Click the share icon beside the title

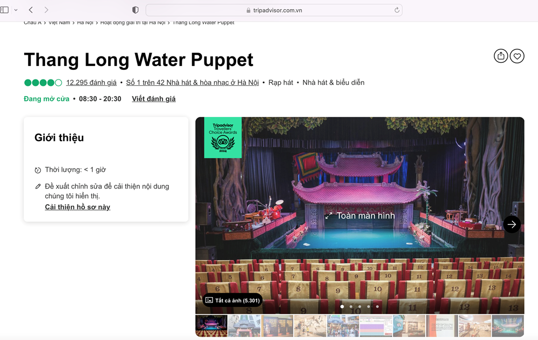pyautogui.click(x=501, y=56)
